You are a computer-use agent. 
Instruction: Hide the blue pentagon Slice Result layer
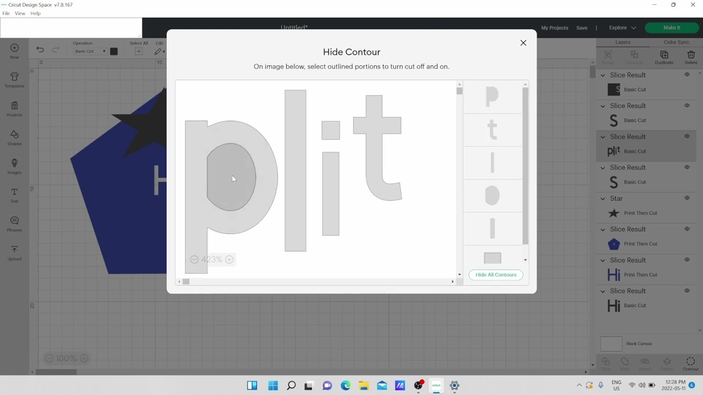coord(687,229)
